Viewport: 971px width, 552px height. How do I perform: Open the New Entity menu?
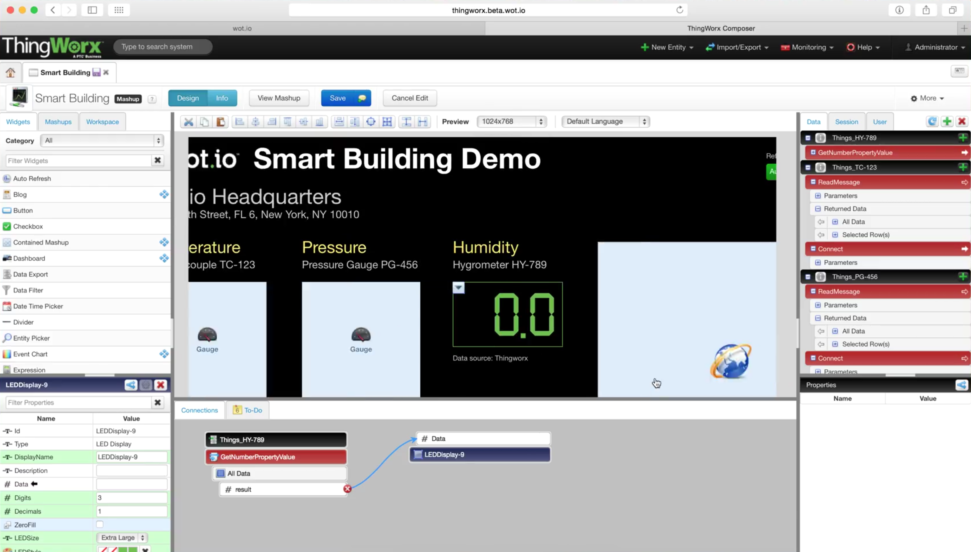coord(667,47)
